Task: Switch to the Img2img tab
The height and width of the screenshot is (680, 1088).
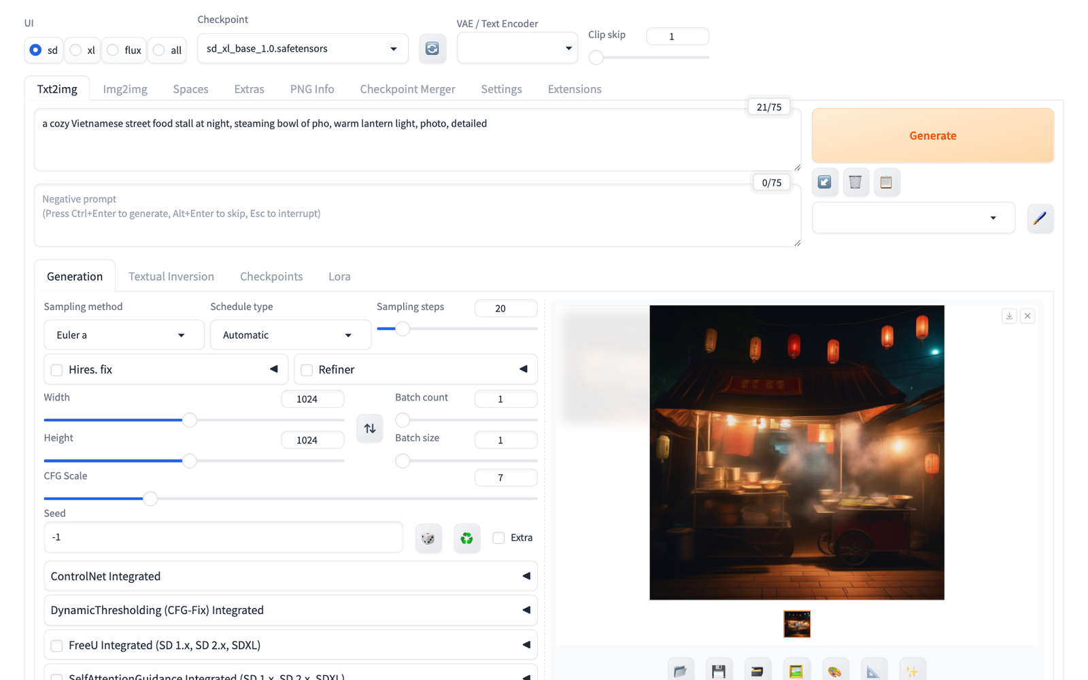Action: [x=125, y=89]
